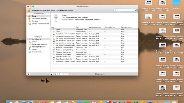Image resolution: width=184 pixels, height=103 pixels.
Task: Select the "com.apple....arkaagent.xpc" entry
Action: (94, 36)
